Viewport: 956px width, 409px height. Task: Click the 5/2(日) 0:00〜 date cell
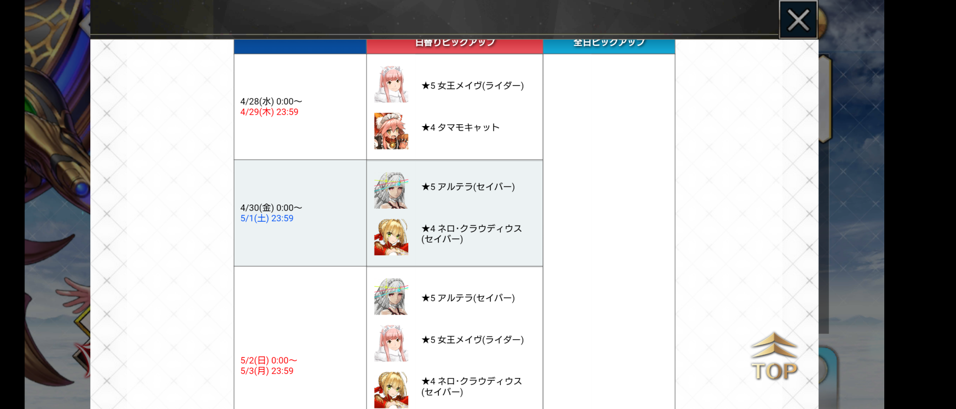(300, 338)
